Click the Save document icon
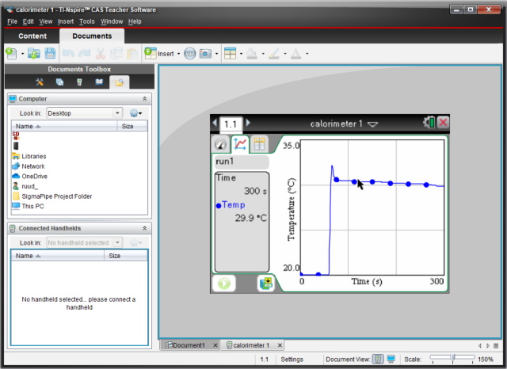 pyautogui.click(x=50, y=54)
